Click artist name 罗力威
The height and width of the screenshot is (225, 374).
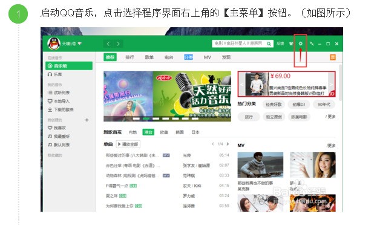(x=189, y=196)
